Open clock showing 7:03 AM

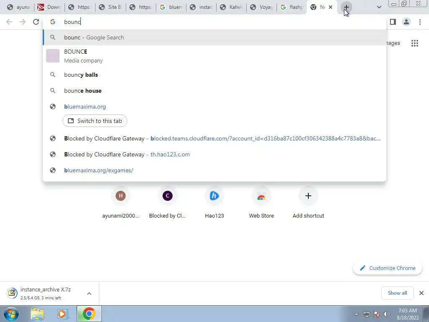tap(408, 314)
